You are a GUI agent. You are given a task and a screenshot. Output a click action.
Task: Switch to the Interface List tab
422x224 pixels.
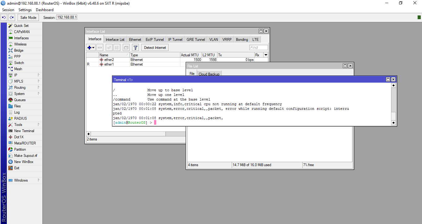pyautogui.click(x=115, y=40)
